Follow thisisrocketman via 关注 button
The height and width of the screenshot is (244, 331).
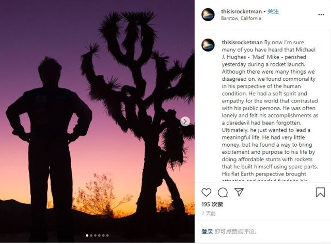[273, 11]
